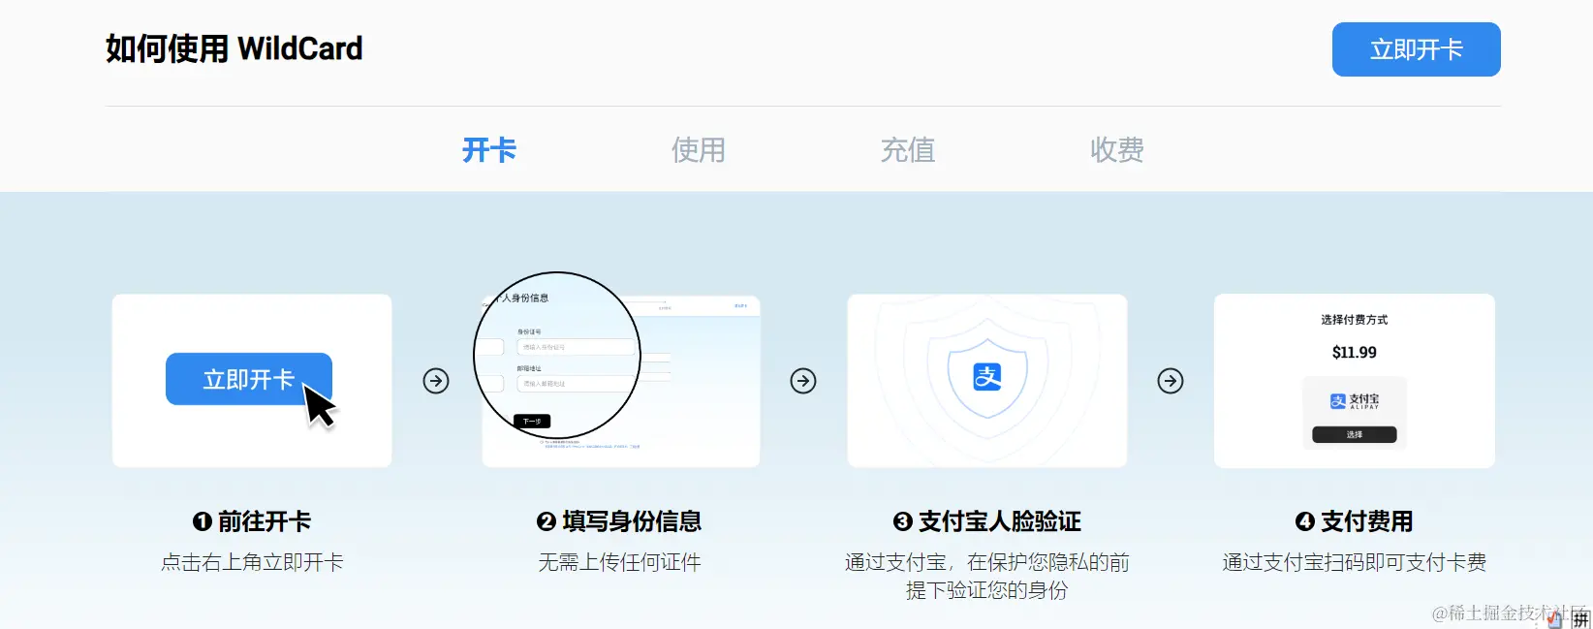Click the 点击右上角立即开卡 description
Screen dimensions: 1593x629
pyautogui.click(x=252, y=562)
